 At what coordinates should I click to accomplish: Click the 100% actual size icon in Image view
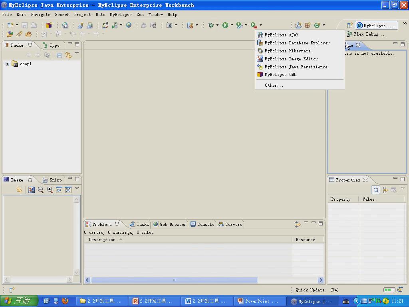coord(59,190)
